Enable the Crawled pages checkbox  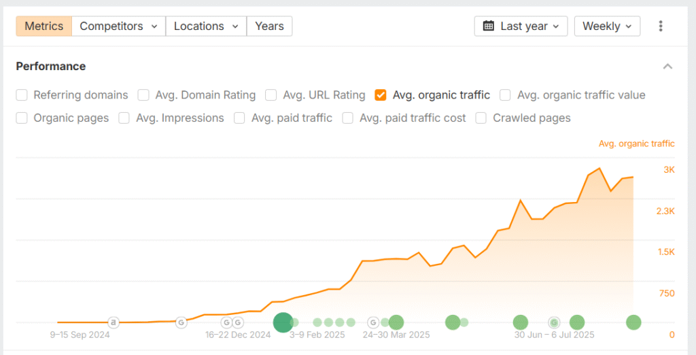tap(481, 118)
